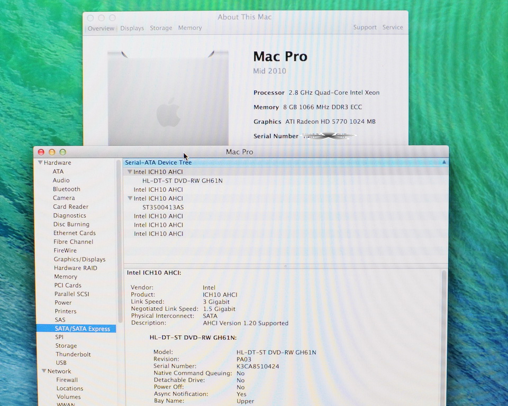Click Serial Number K3CA8510424 value

point(258,366)
